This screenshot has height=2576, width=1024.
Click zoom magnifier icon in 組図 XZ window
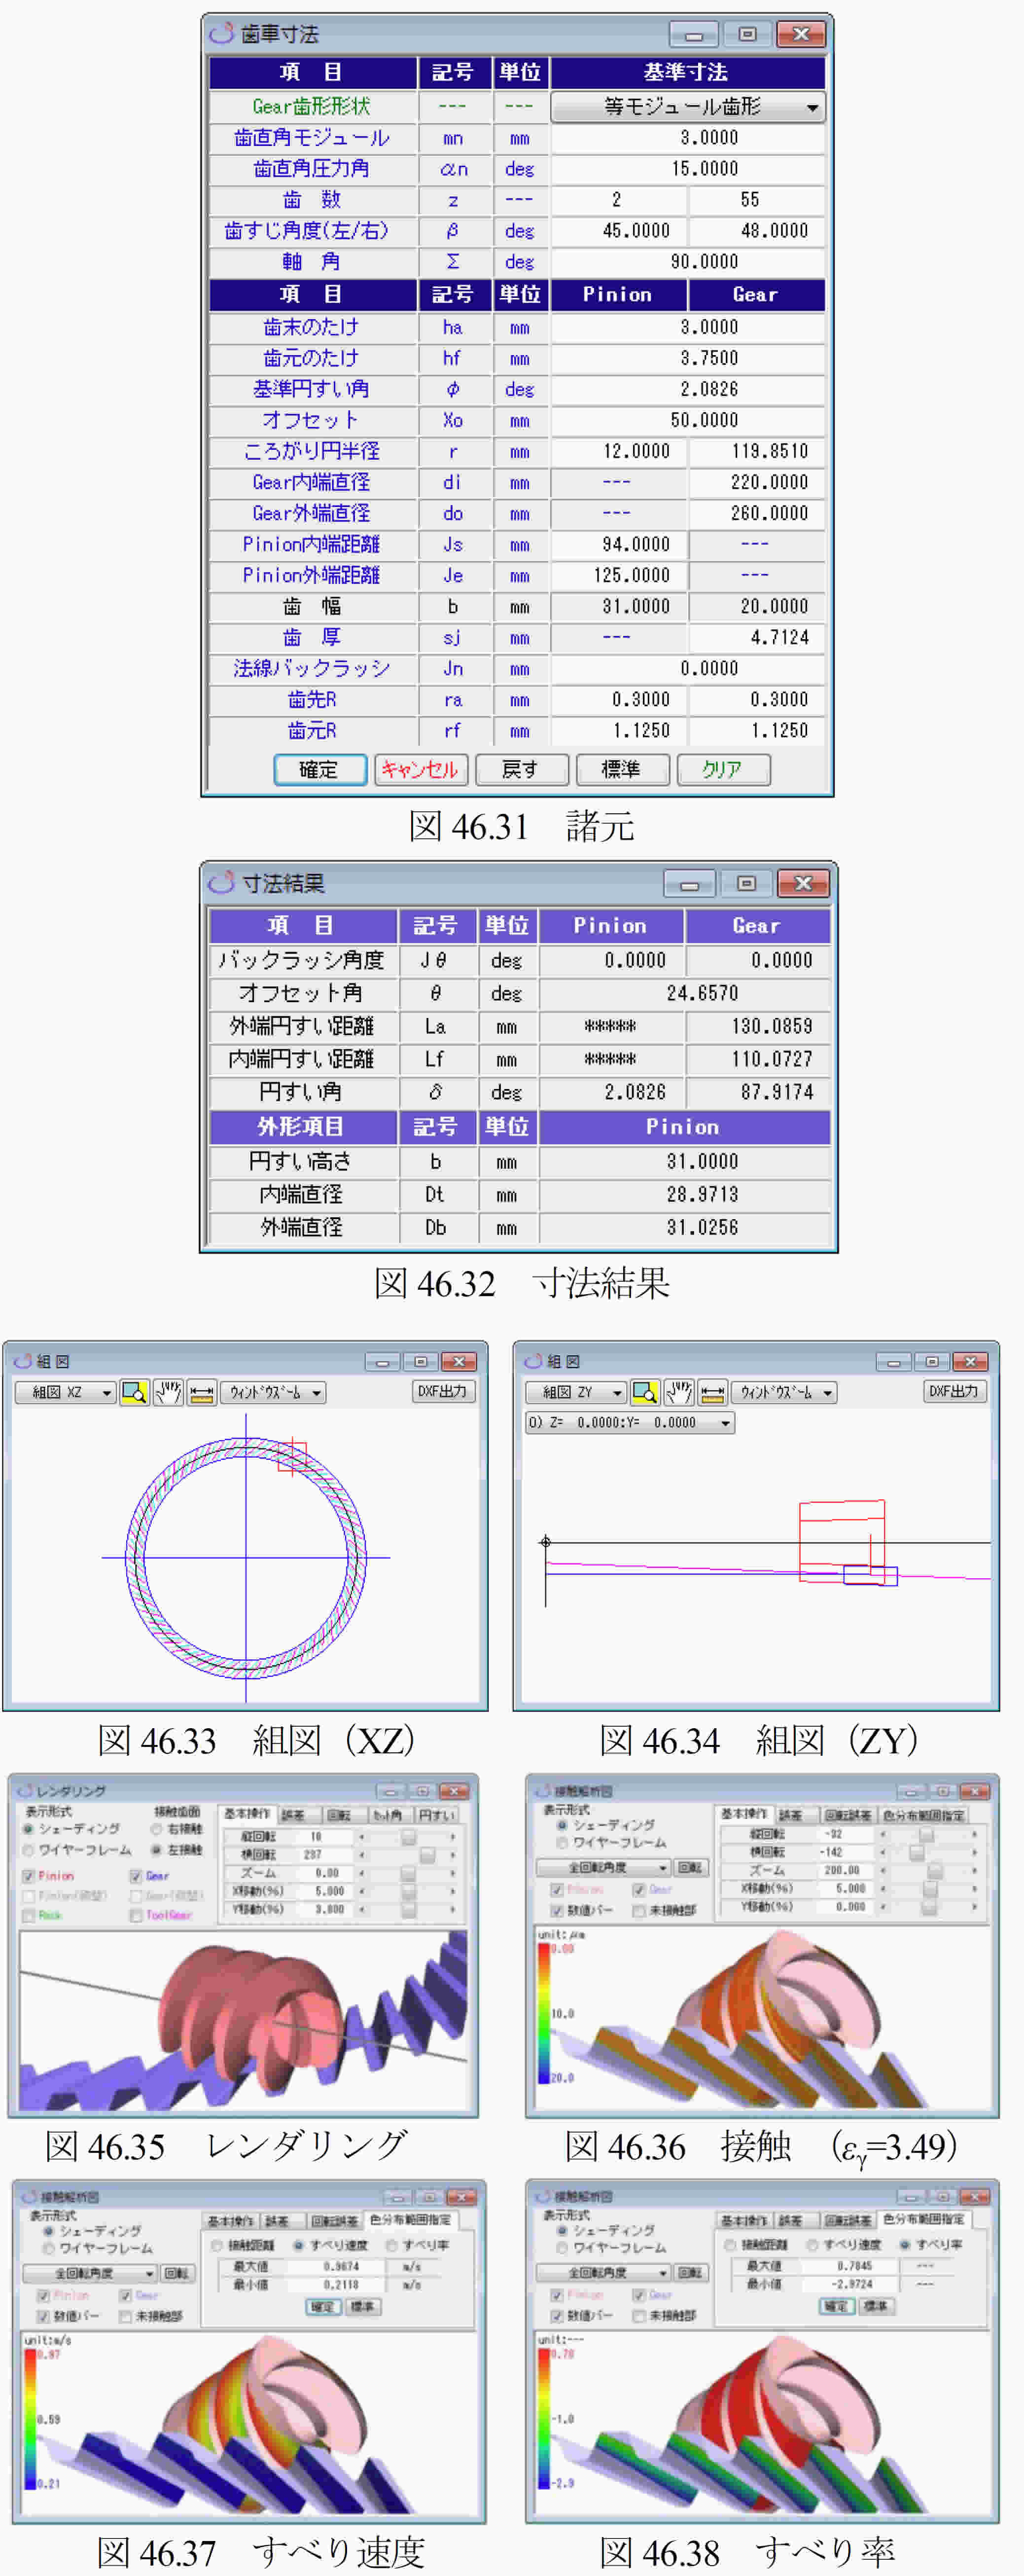click(134, 1392)
